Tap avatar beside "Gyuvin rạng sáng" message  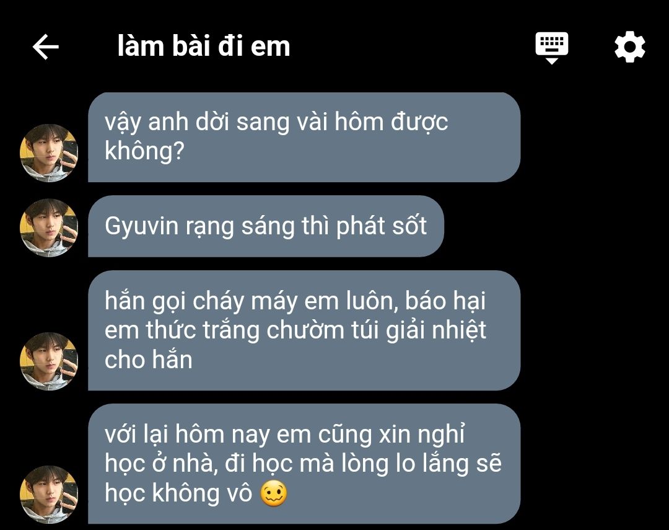(49, 227)
